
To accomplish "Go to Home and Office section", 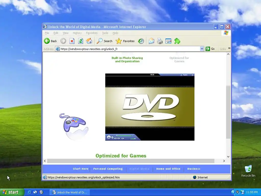I will click(168, 169).
